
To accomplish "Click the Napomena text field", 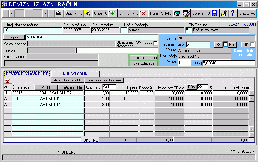I will pyautogui.click(x=117, y=50).
